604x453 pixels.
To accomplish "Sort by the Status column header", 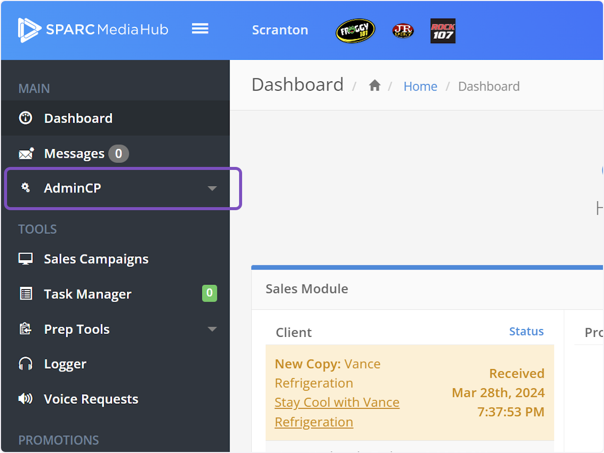I will point(526,331).
